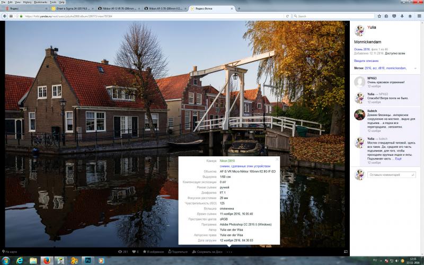The width and height of the screenshot is (424, 265).
Task: Click 'Доступно всем' visibility text
Action: coord(395,54)
